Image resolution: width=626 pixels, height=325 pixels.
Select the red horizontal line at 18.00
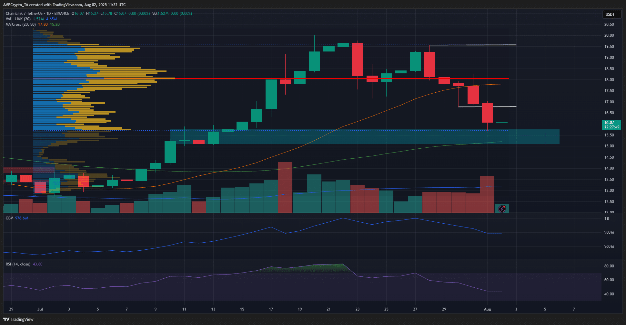tap(323, 79)
